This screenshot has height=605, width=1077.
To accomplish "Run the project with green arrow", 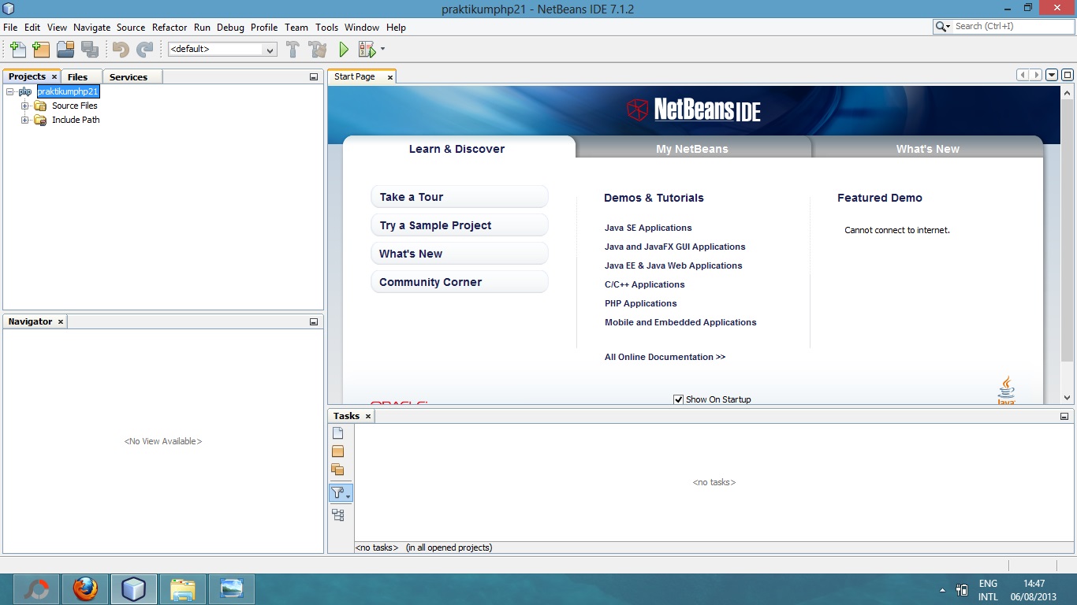I will coord(344,50).
